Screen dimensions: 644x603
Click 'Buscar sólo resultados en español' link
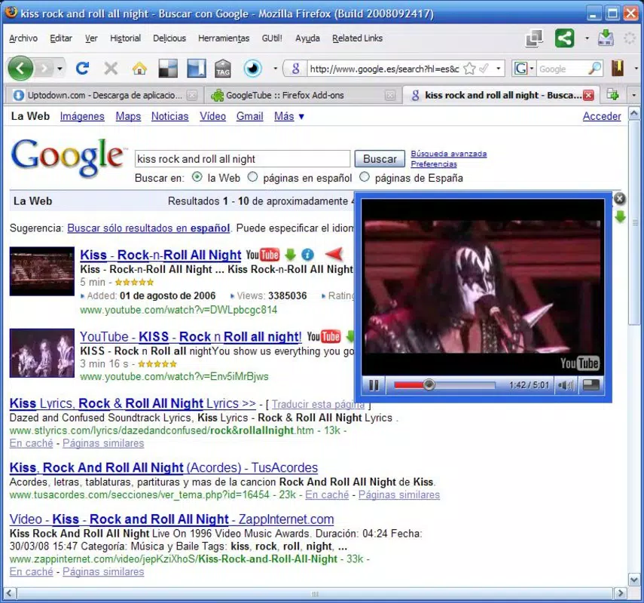pyautogui.click(x=148, y=228)
